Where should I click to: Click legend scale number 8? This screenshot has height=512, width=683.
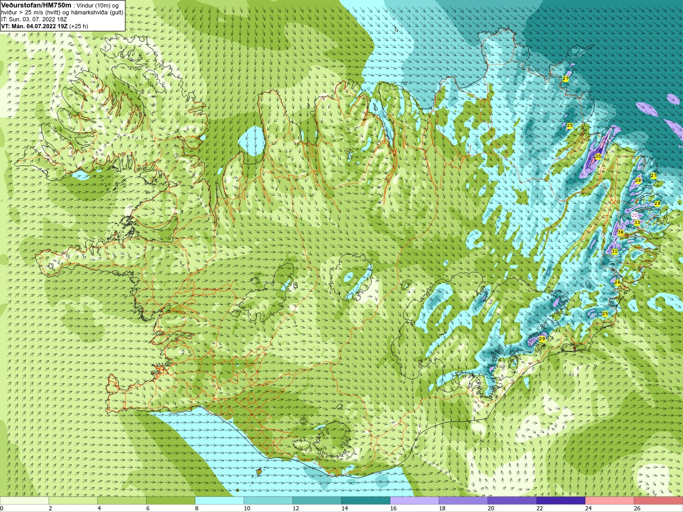pos(196,509)
